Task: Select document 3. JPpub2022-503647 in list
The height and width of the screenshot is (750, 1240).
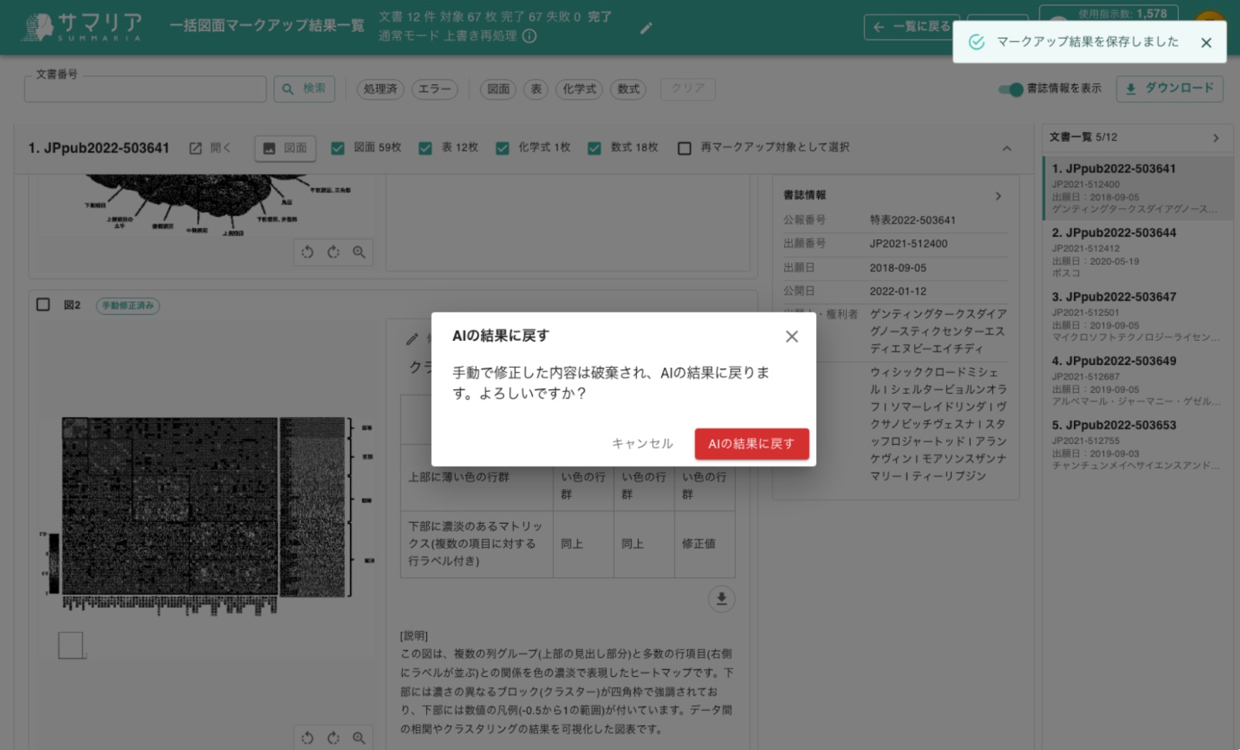Action: [1138, 316]
